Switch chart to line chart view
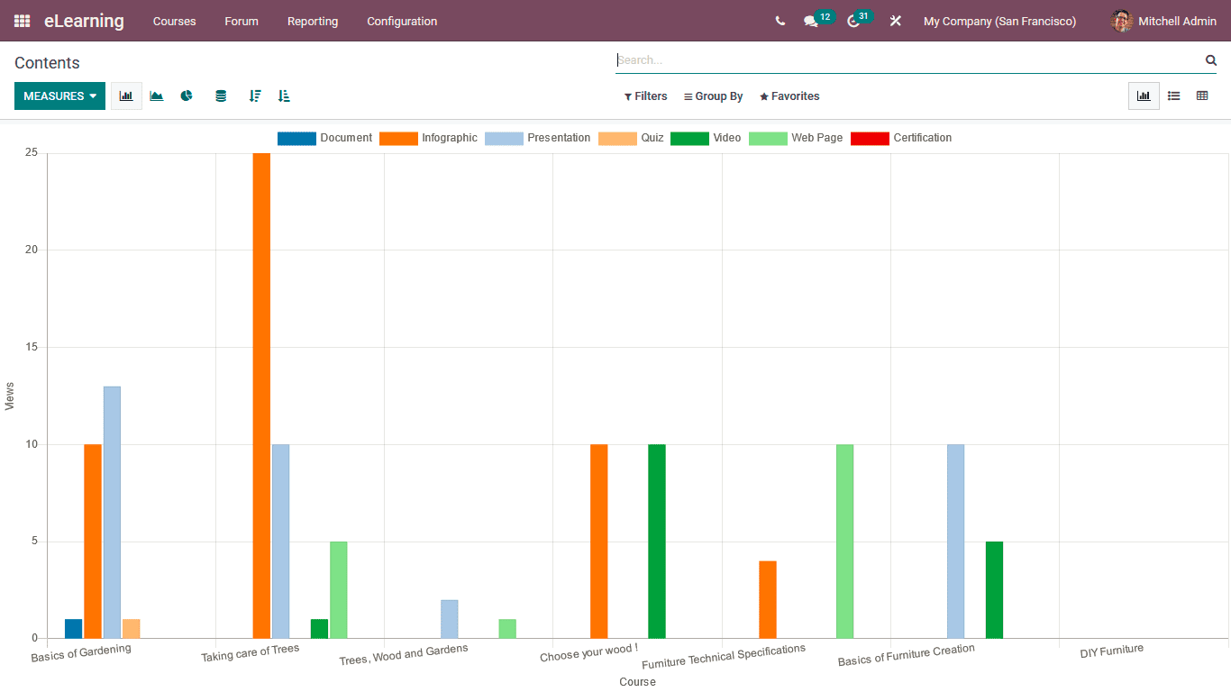Image resolution: width=1231 pixels, height=692 pixels. click(x=156, y=96)
